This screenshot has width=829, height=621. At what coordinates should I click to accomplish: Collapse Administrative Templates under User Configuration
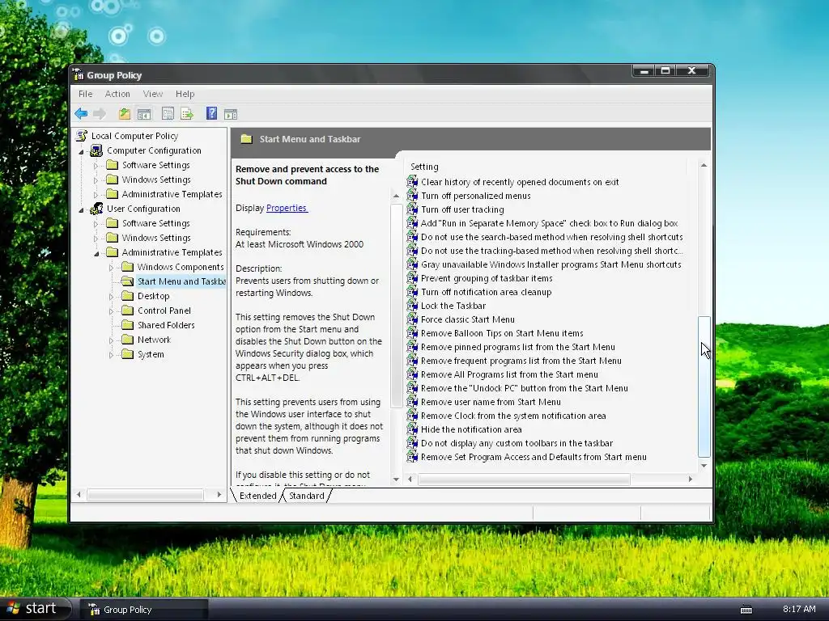96,253
